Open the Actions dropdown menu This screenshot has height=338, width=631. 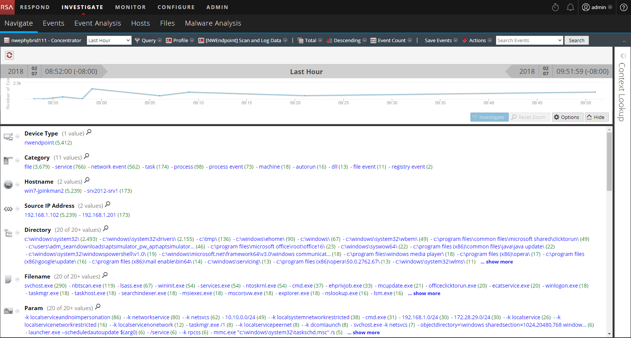pos(477,40)
